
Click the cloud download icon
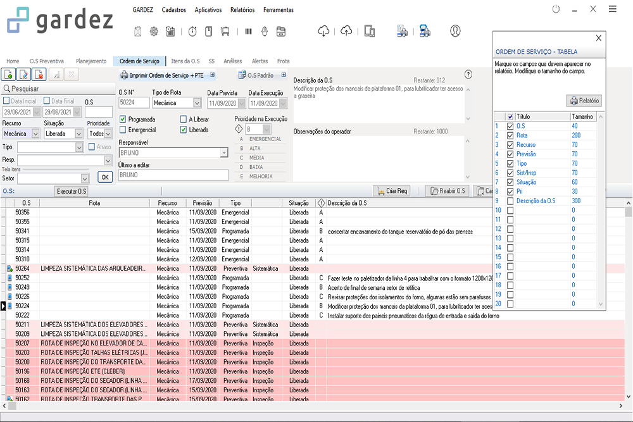pos(323,31)
